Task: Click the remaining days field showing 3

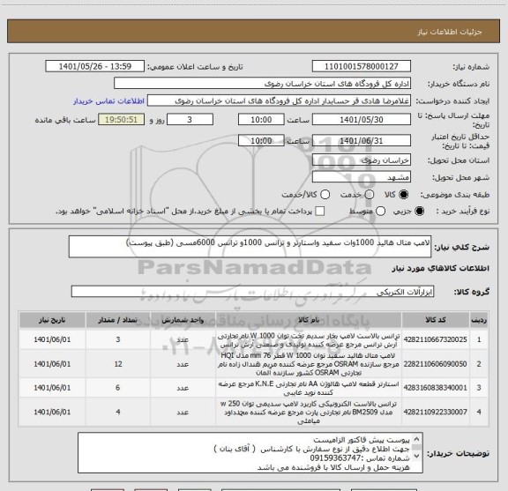Action: point(190,120)
